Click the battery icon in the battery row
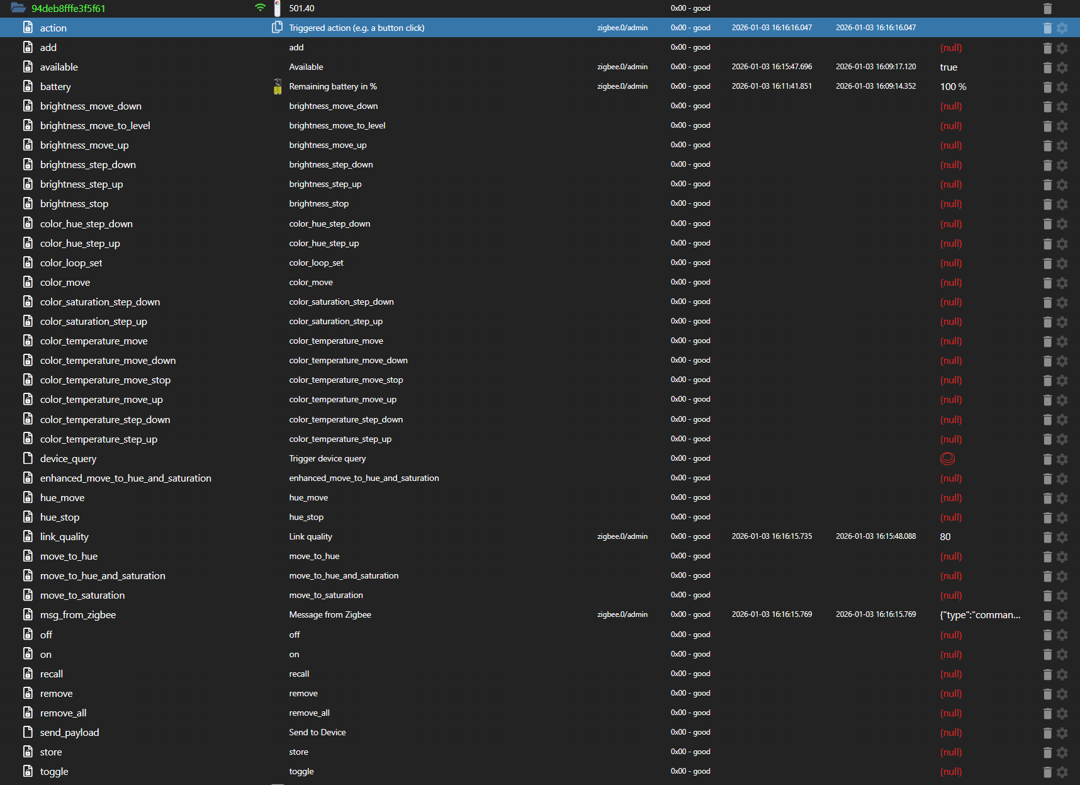1080x785 pixels. 278,86
